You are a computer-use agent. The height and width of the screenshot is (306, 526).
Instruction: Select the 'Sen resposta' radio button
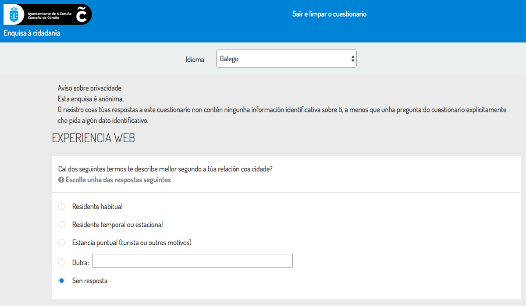tap(62, 281)
